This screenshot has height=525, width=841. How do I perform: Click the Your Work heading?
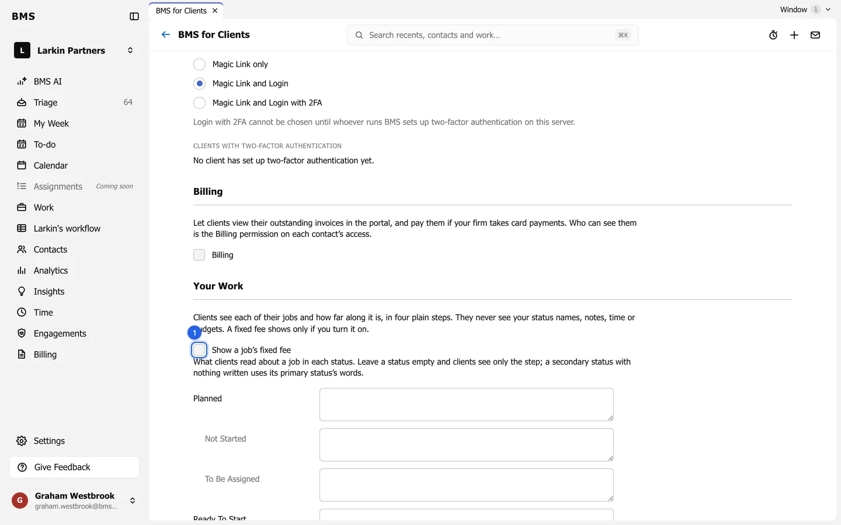[x=218, y=286]
